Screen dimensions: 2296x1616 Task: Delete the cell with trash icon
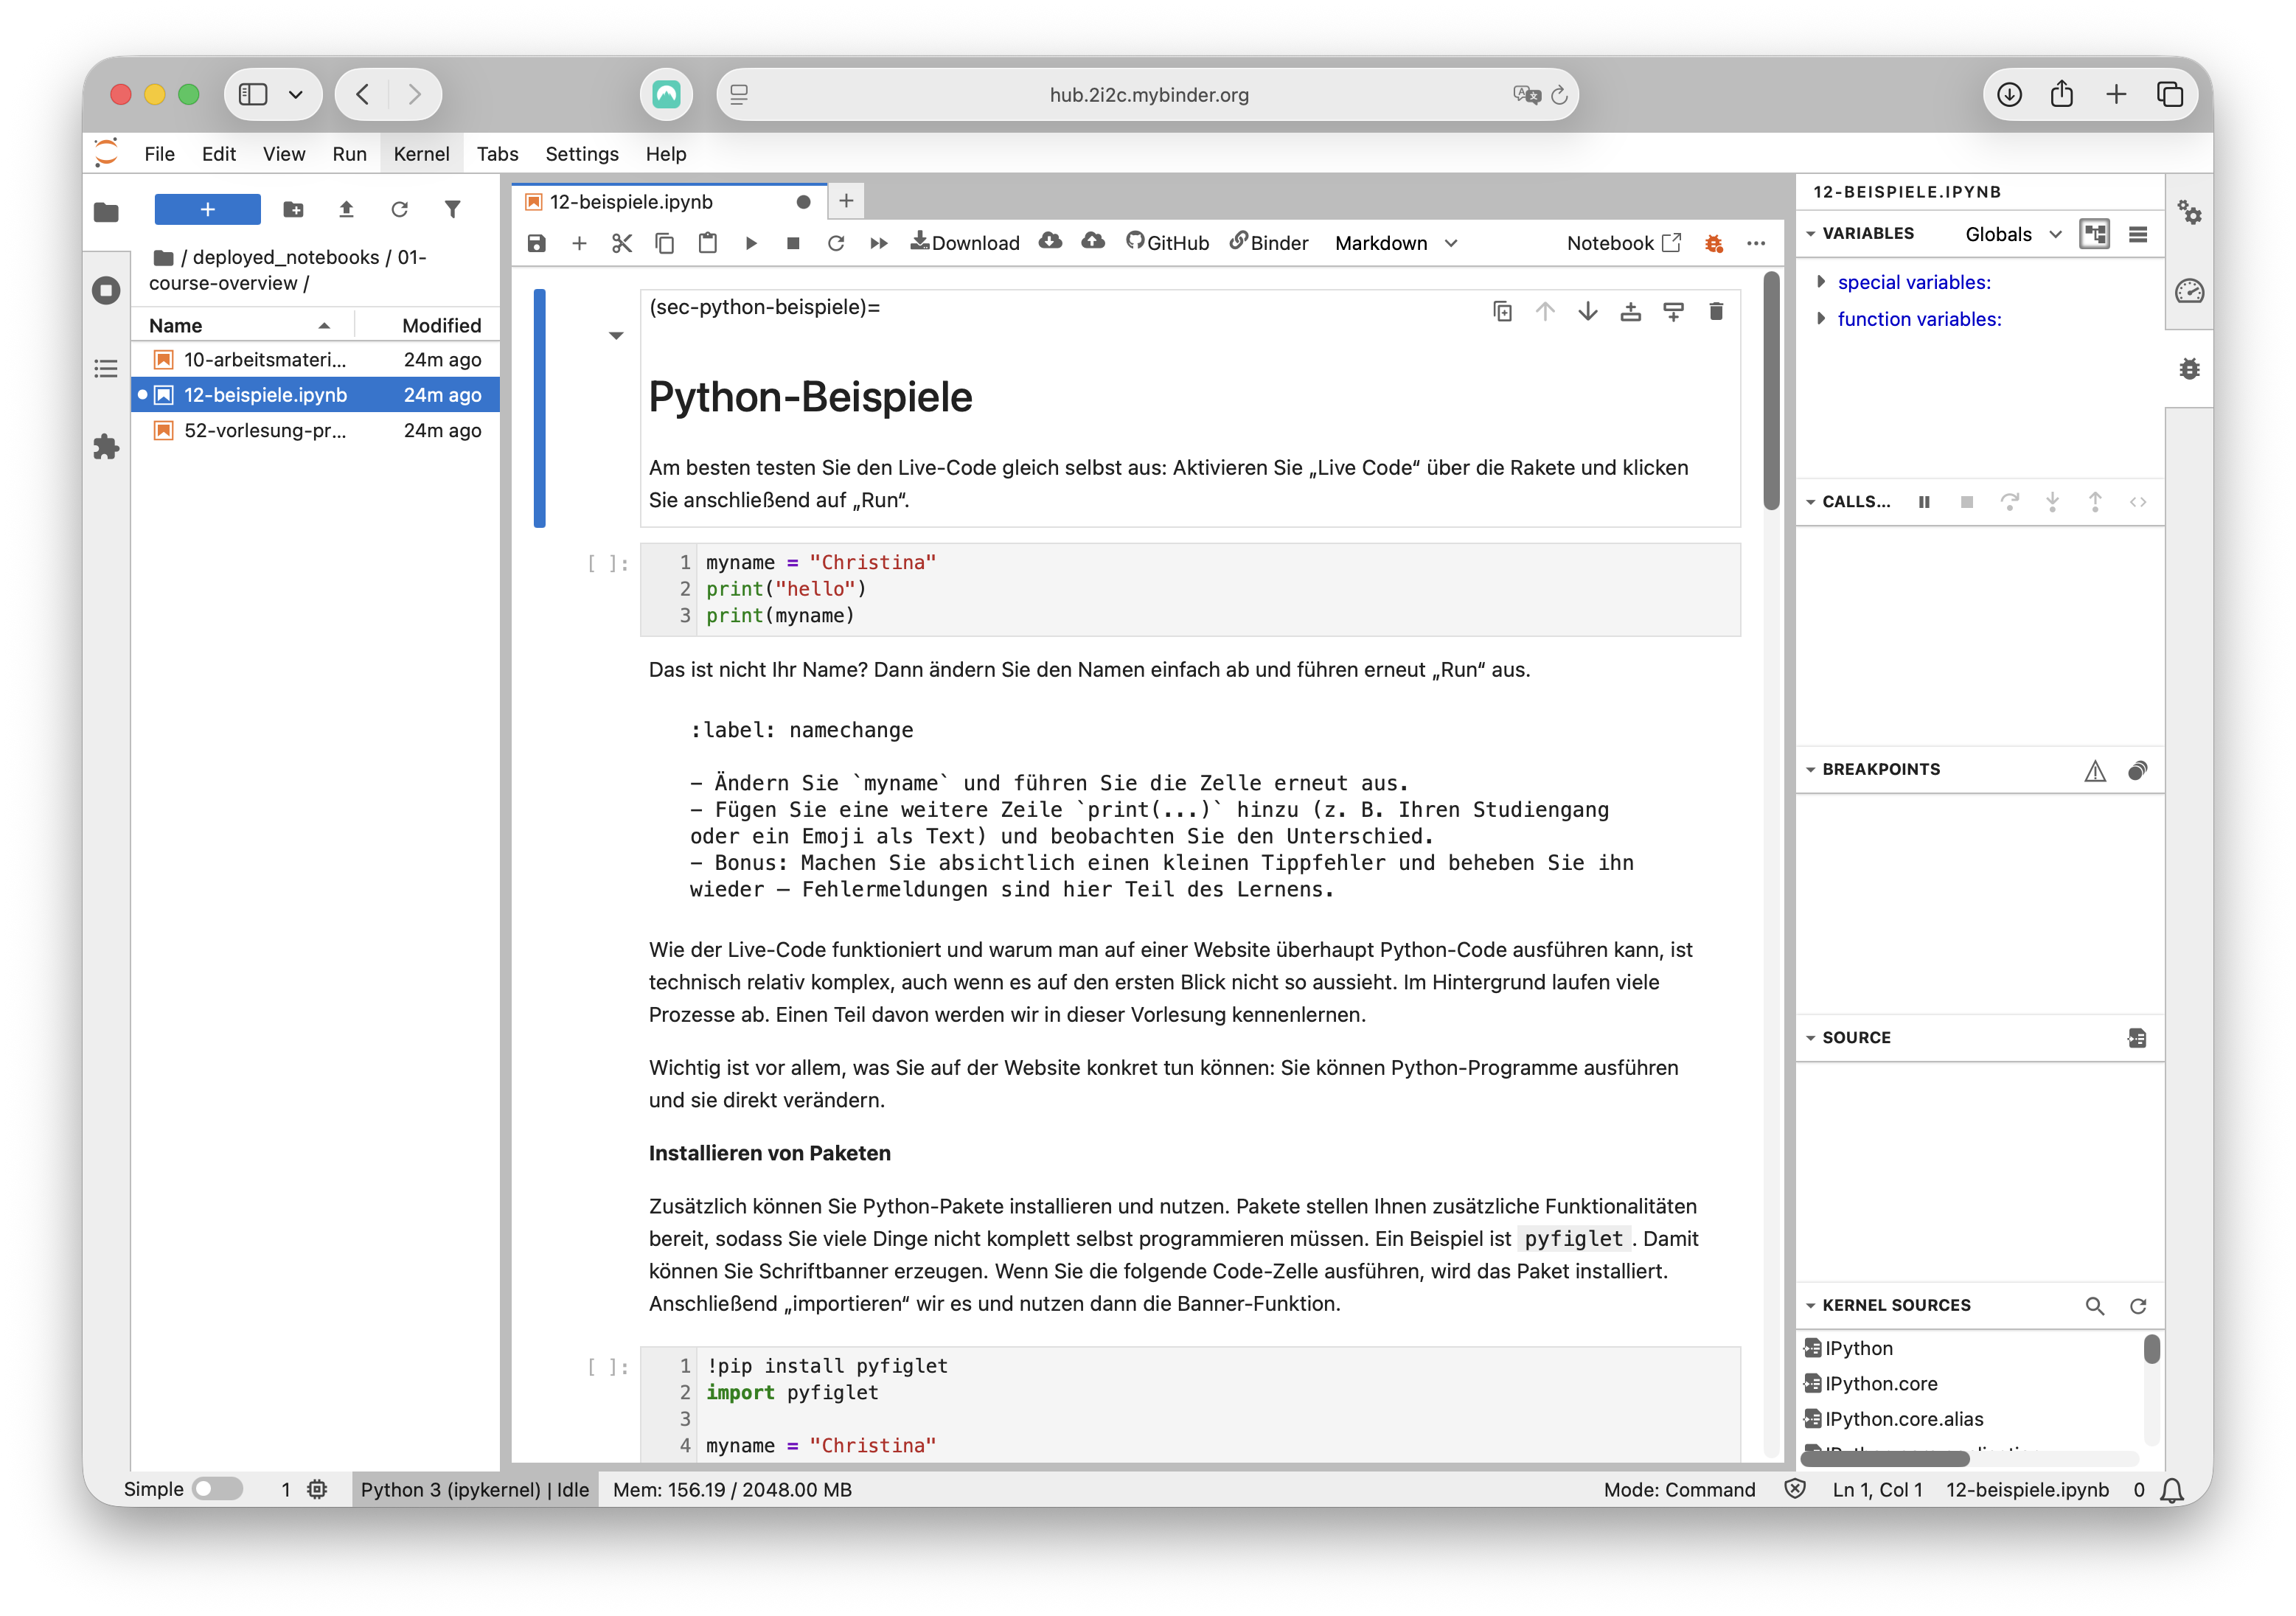click(x=1716, y=312)
